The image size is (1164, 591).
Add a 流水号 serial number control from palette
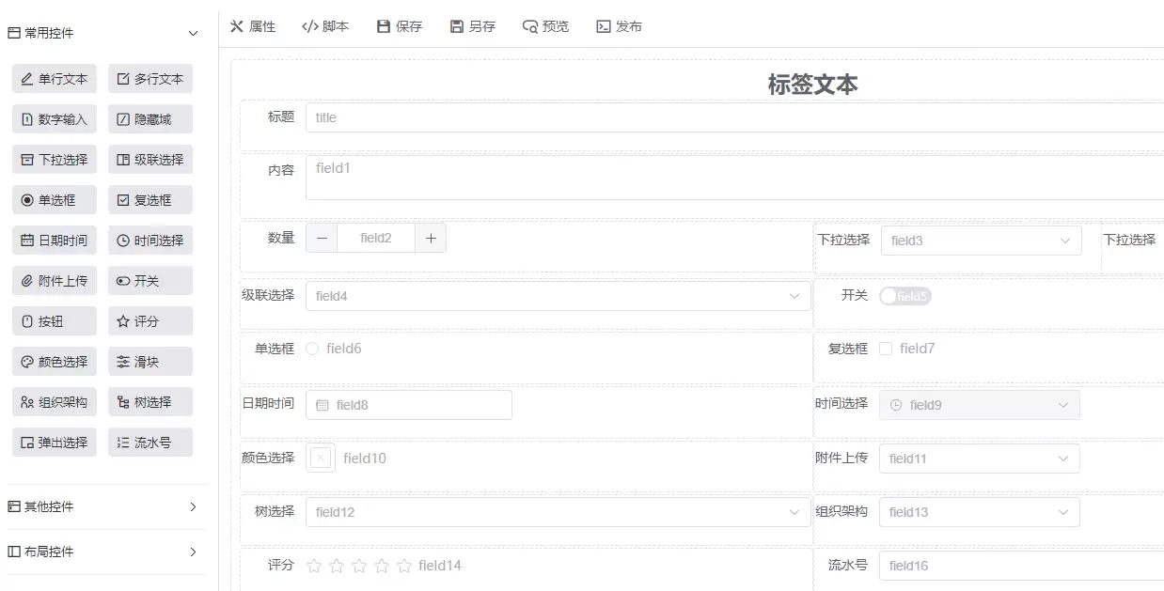click(150, 443)
